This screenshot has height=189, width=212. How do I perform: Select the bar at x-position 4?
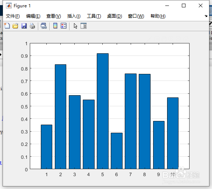(89, 134)
